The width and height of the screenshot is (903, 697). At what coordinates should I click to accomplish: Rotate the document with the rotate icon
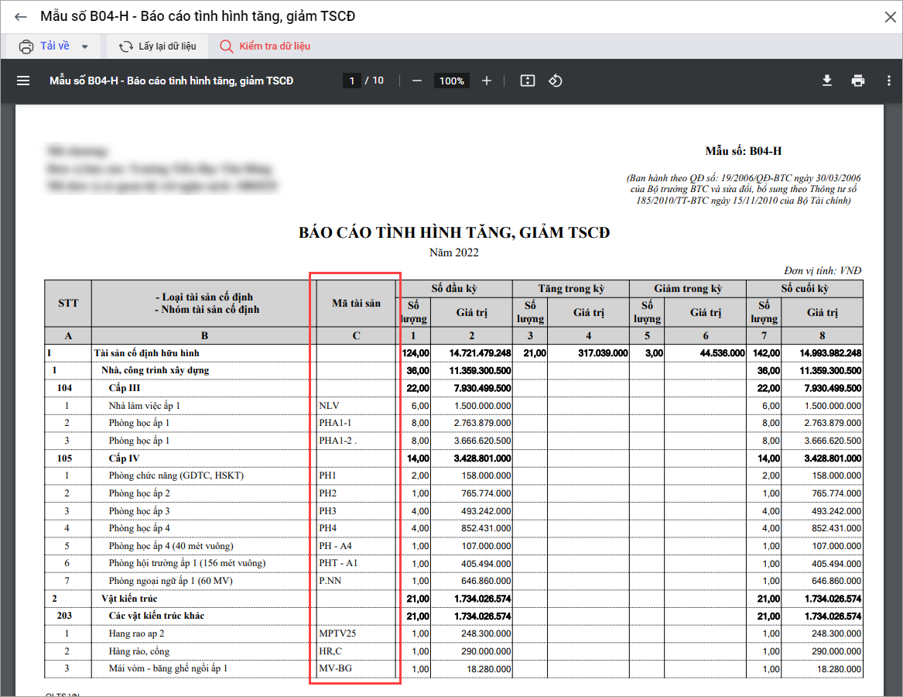coord(555,81)
